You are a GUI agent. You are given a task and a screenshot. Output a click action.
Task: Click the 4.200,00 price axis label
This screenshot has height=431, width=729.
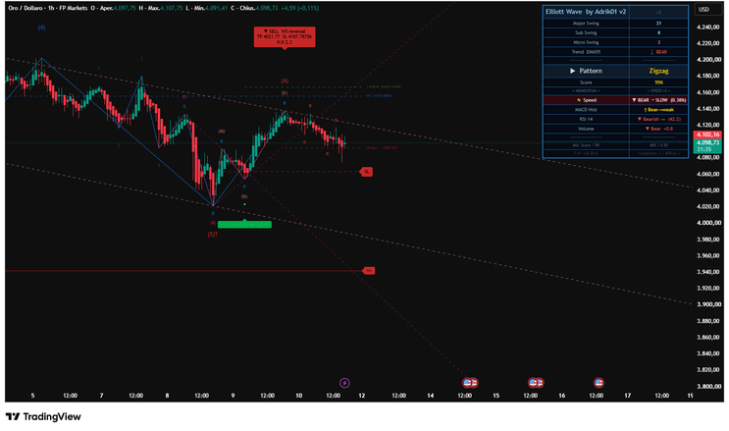pyautogui.click(x=708, y=60)
